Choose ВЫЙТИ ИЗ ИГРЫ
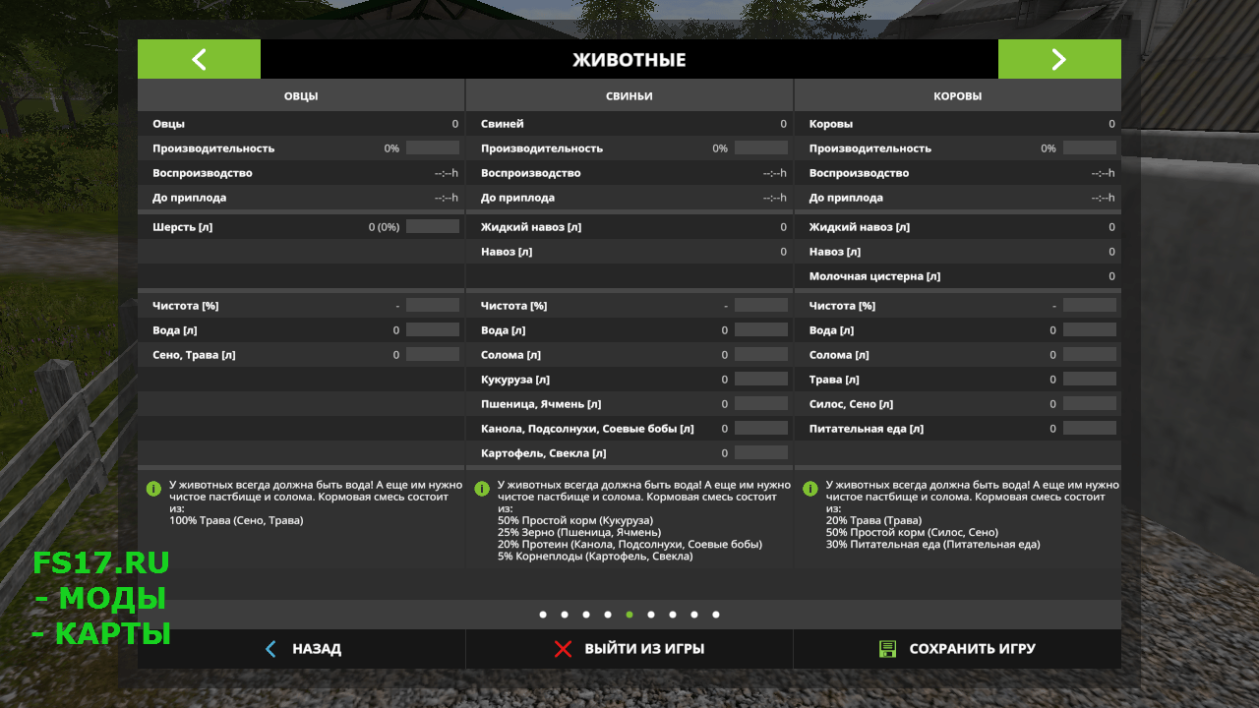This screenshot has height=708, width=1259. (x=629, y=649)
